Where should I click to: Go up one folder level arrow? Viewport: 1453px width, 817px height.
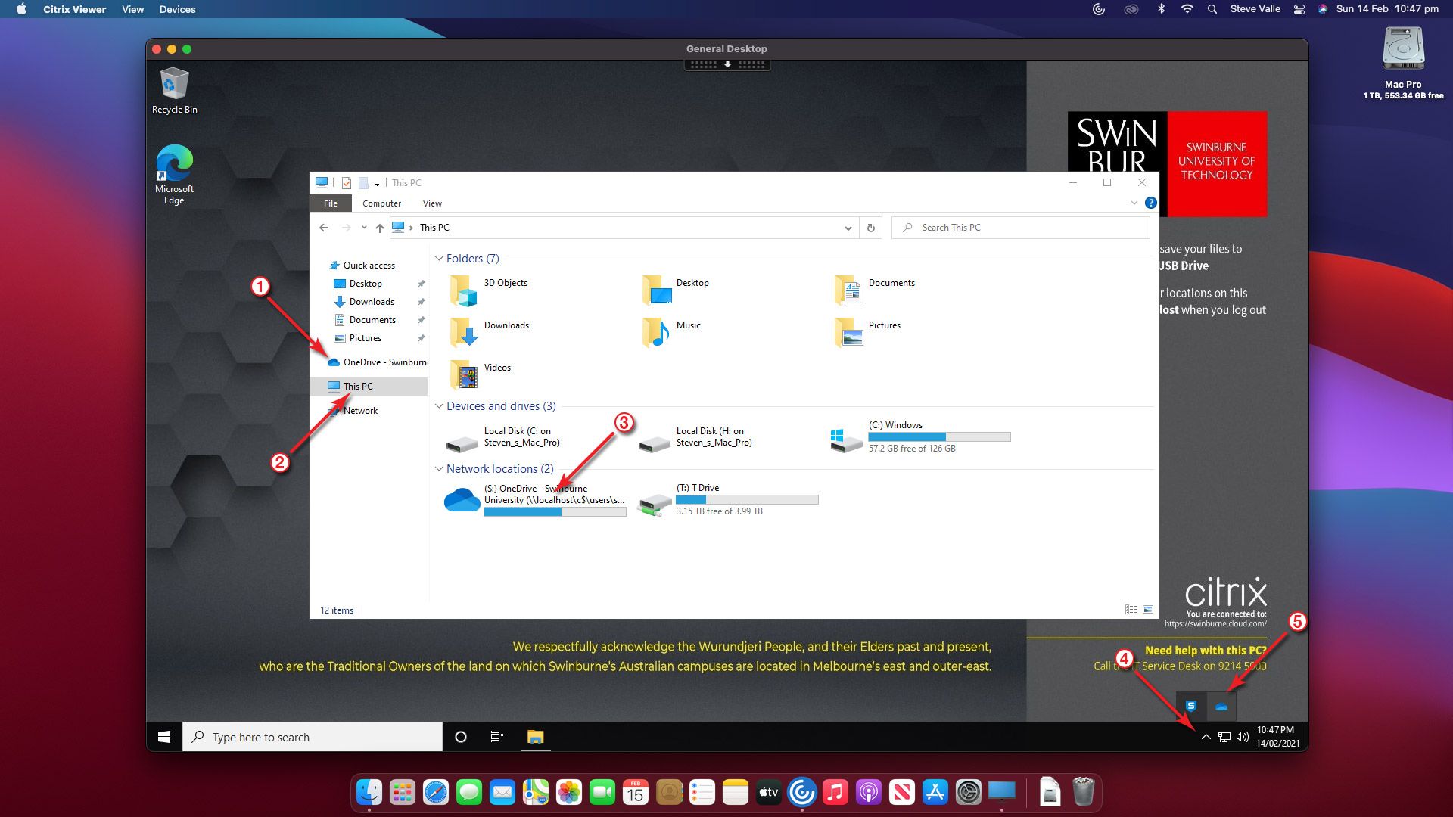point(379,228)
